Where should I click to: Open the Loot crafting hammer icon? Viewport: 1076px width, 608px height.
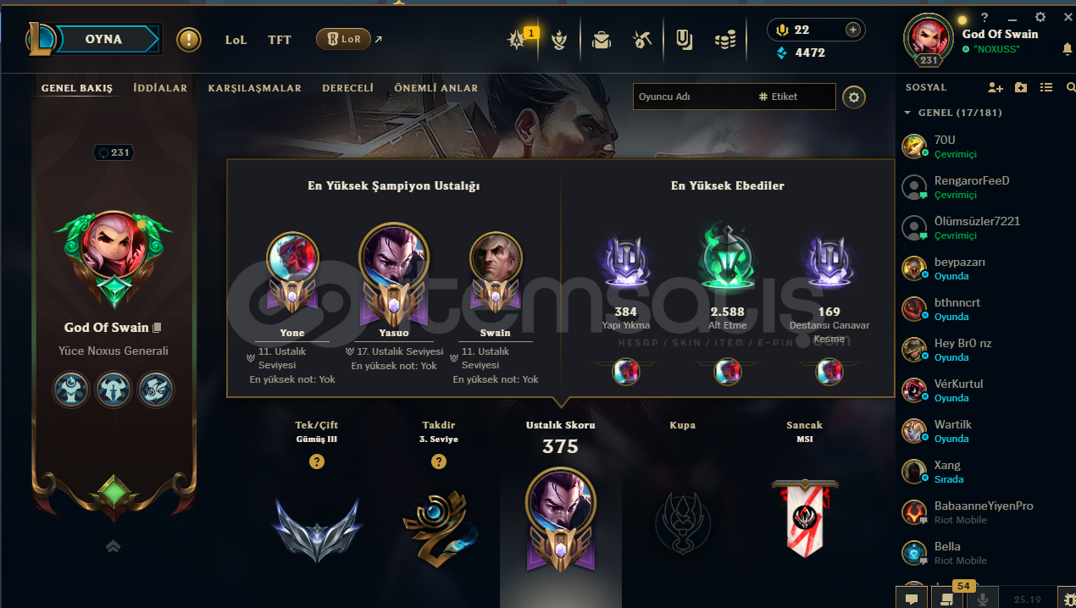coord(642,40)
